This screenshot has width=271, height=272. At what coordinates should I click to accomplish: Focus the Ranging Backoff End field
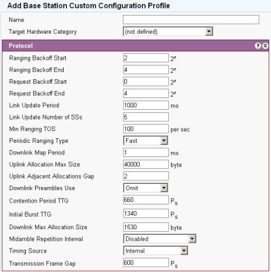click(x=146, y=69)
